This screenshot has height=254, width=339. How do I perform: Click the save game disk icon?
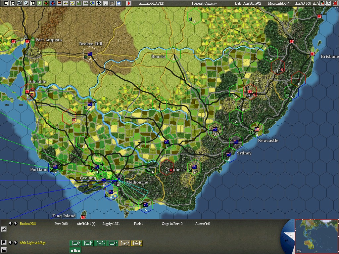point(6,3)
